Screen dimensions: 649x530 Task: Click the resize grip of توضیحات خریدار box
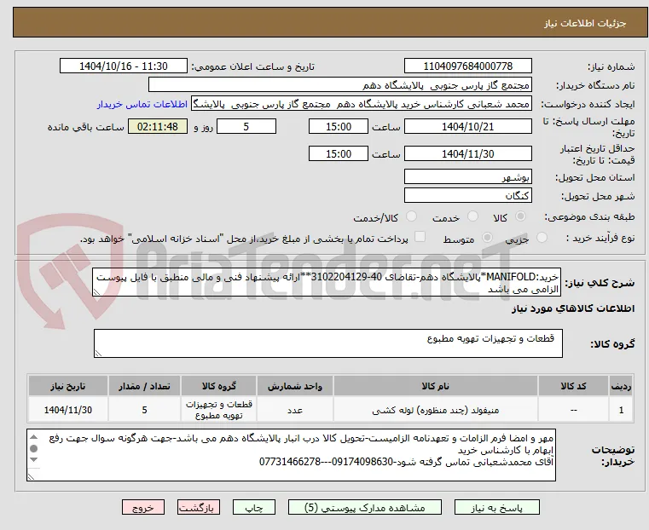click(x=31, y=476)
